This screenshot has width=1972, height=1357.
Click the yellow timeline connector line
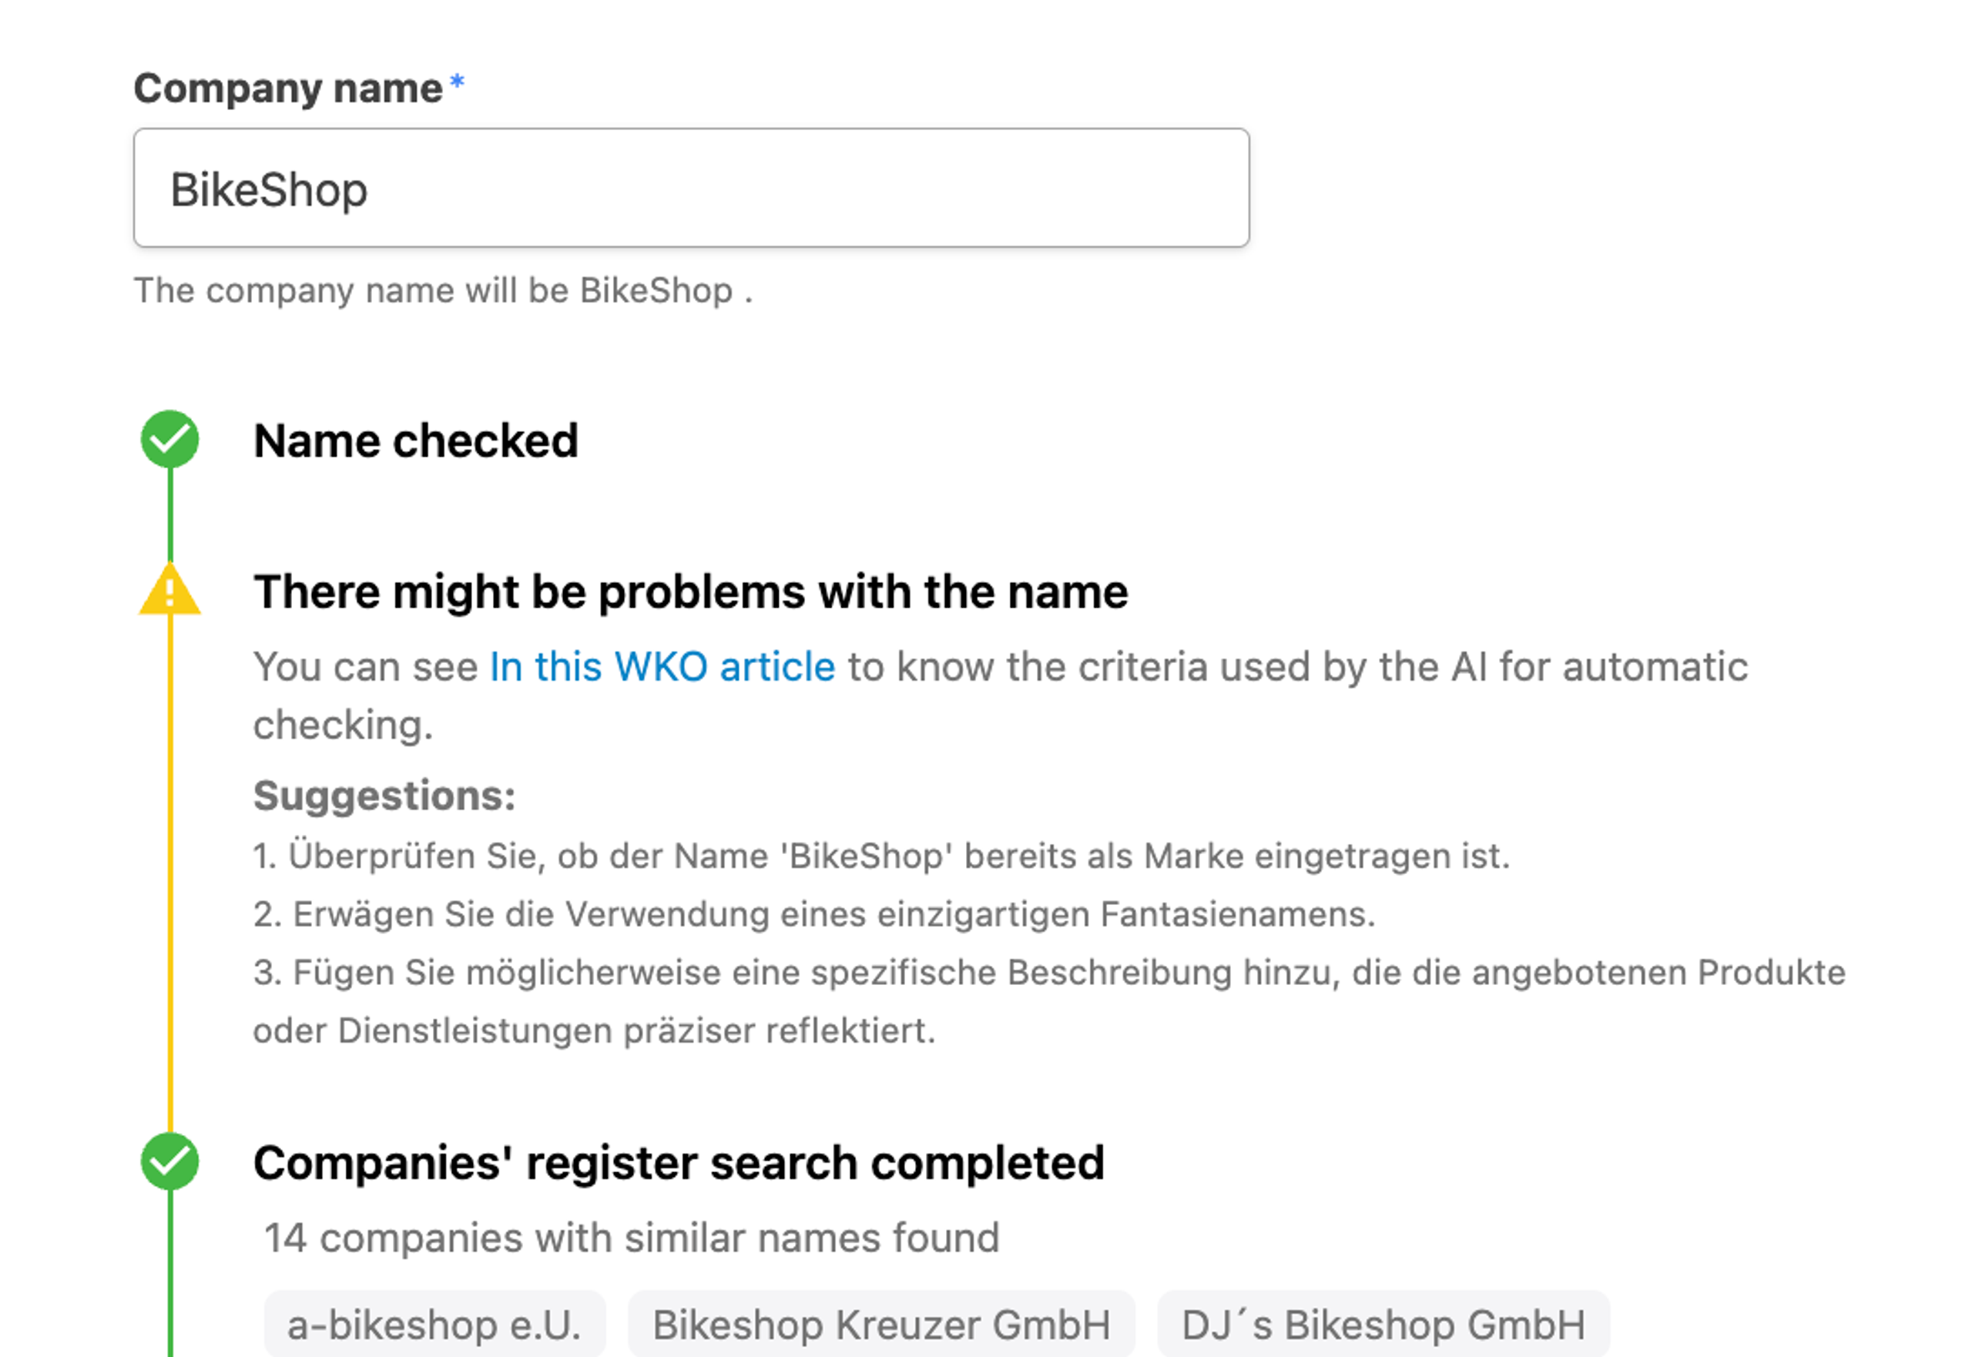coord(172,850)
